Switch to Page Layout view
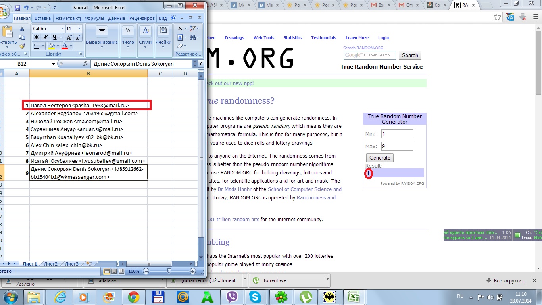 tap(113, 271)
